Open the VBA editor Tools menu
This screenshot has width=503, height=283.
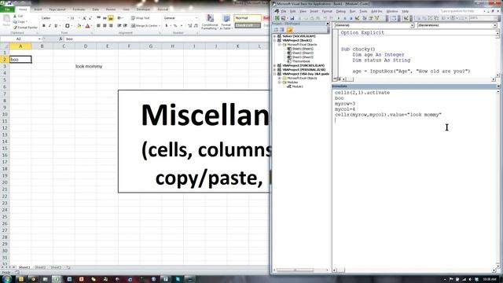[363, 11]
